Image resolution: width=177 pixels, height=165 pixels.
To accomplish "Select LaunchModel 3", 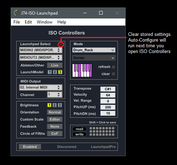I will [60, 72].
